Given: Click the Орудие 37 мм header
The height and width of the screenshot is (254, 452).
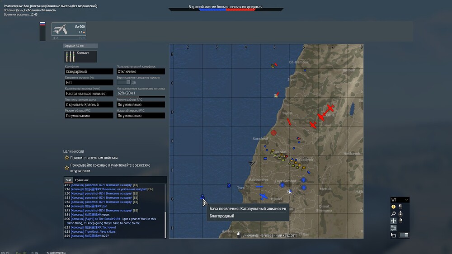Looking at the screenshot, I should (x=80, y=46).
